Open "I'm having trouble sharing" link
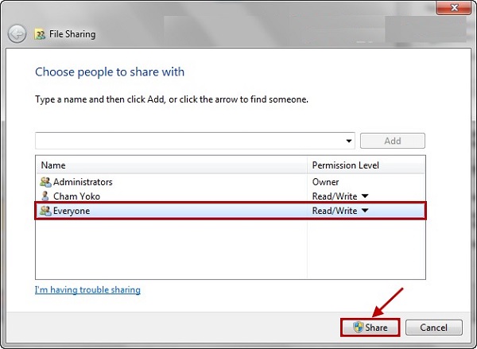 click(x=87, y=290)
